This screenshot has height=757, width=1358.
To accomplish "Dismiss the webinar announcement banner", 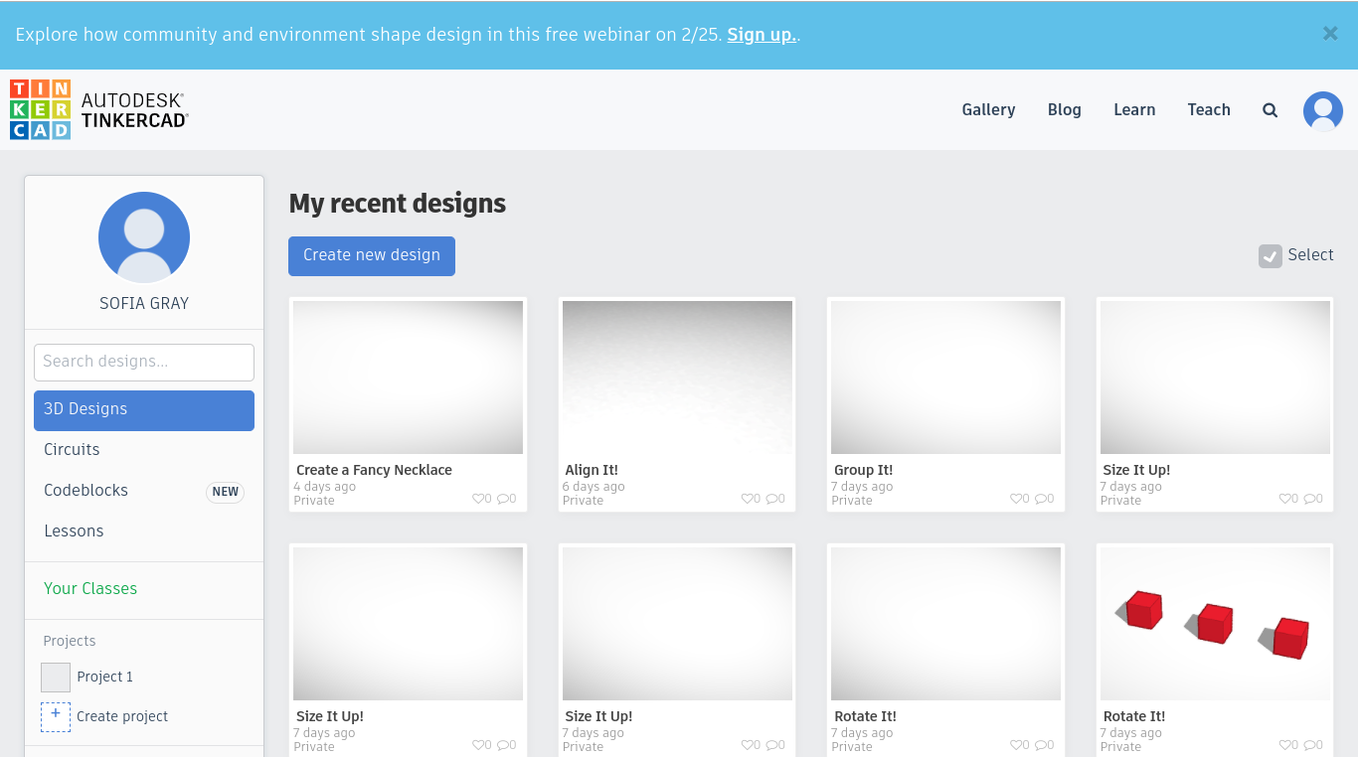I will 1330,34.
